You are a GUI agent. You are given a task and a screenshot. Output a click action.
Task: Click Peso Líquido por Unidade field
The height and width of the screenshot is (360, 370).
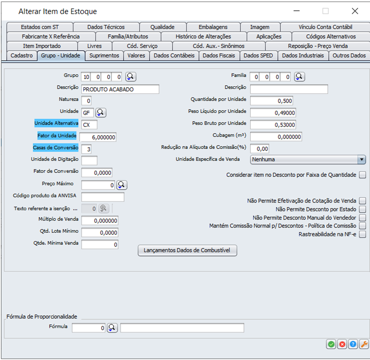tap(273, 113)
